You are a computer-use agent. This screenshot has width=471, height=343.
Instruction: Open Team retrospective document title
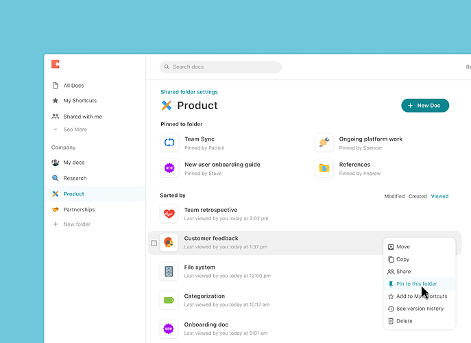[210, 210]
